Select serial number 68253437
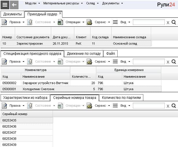 (x=27, y=133)
